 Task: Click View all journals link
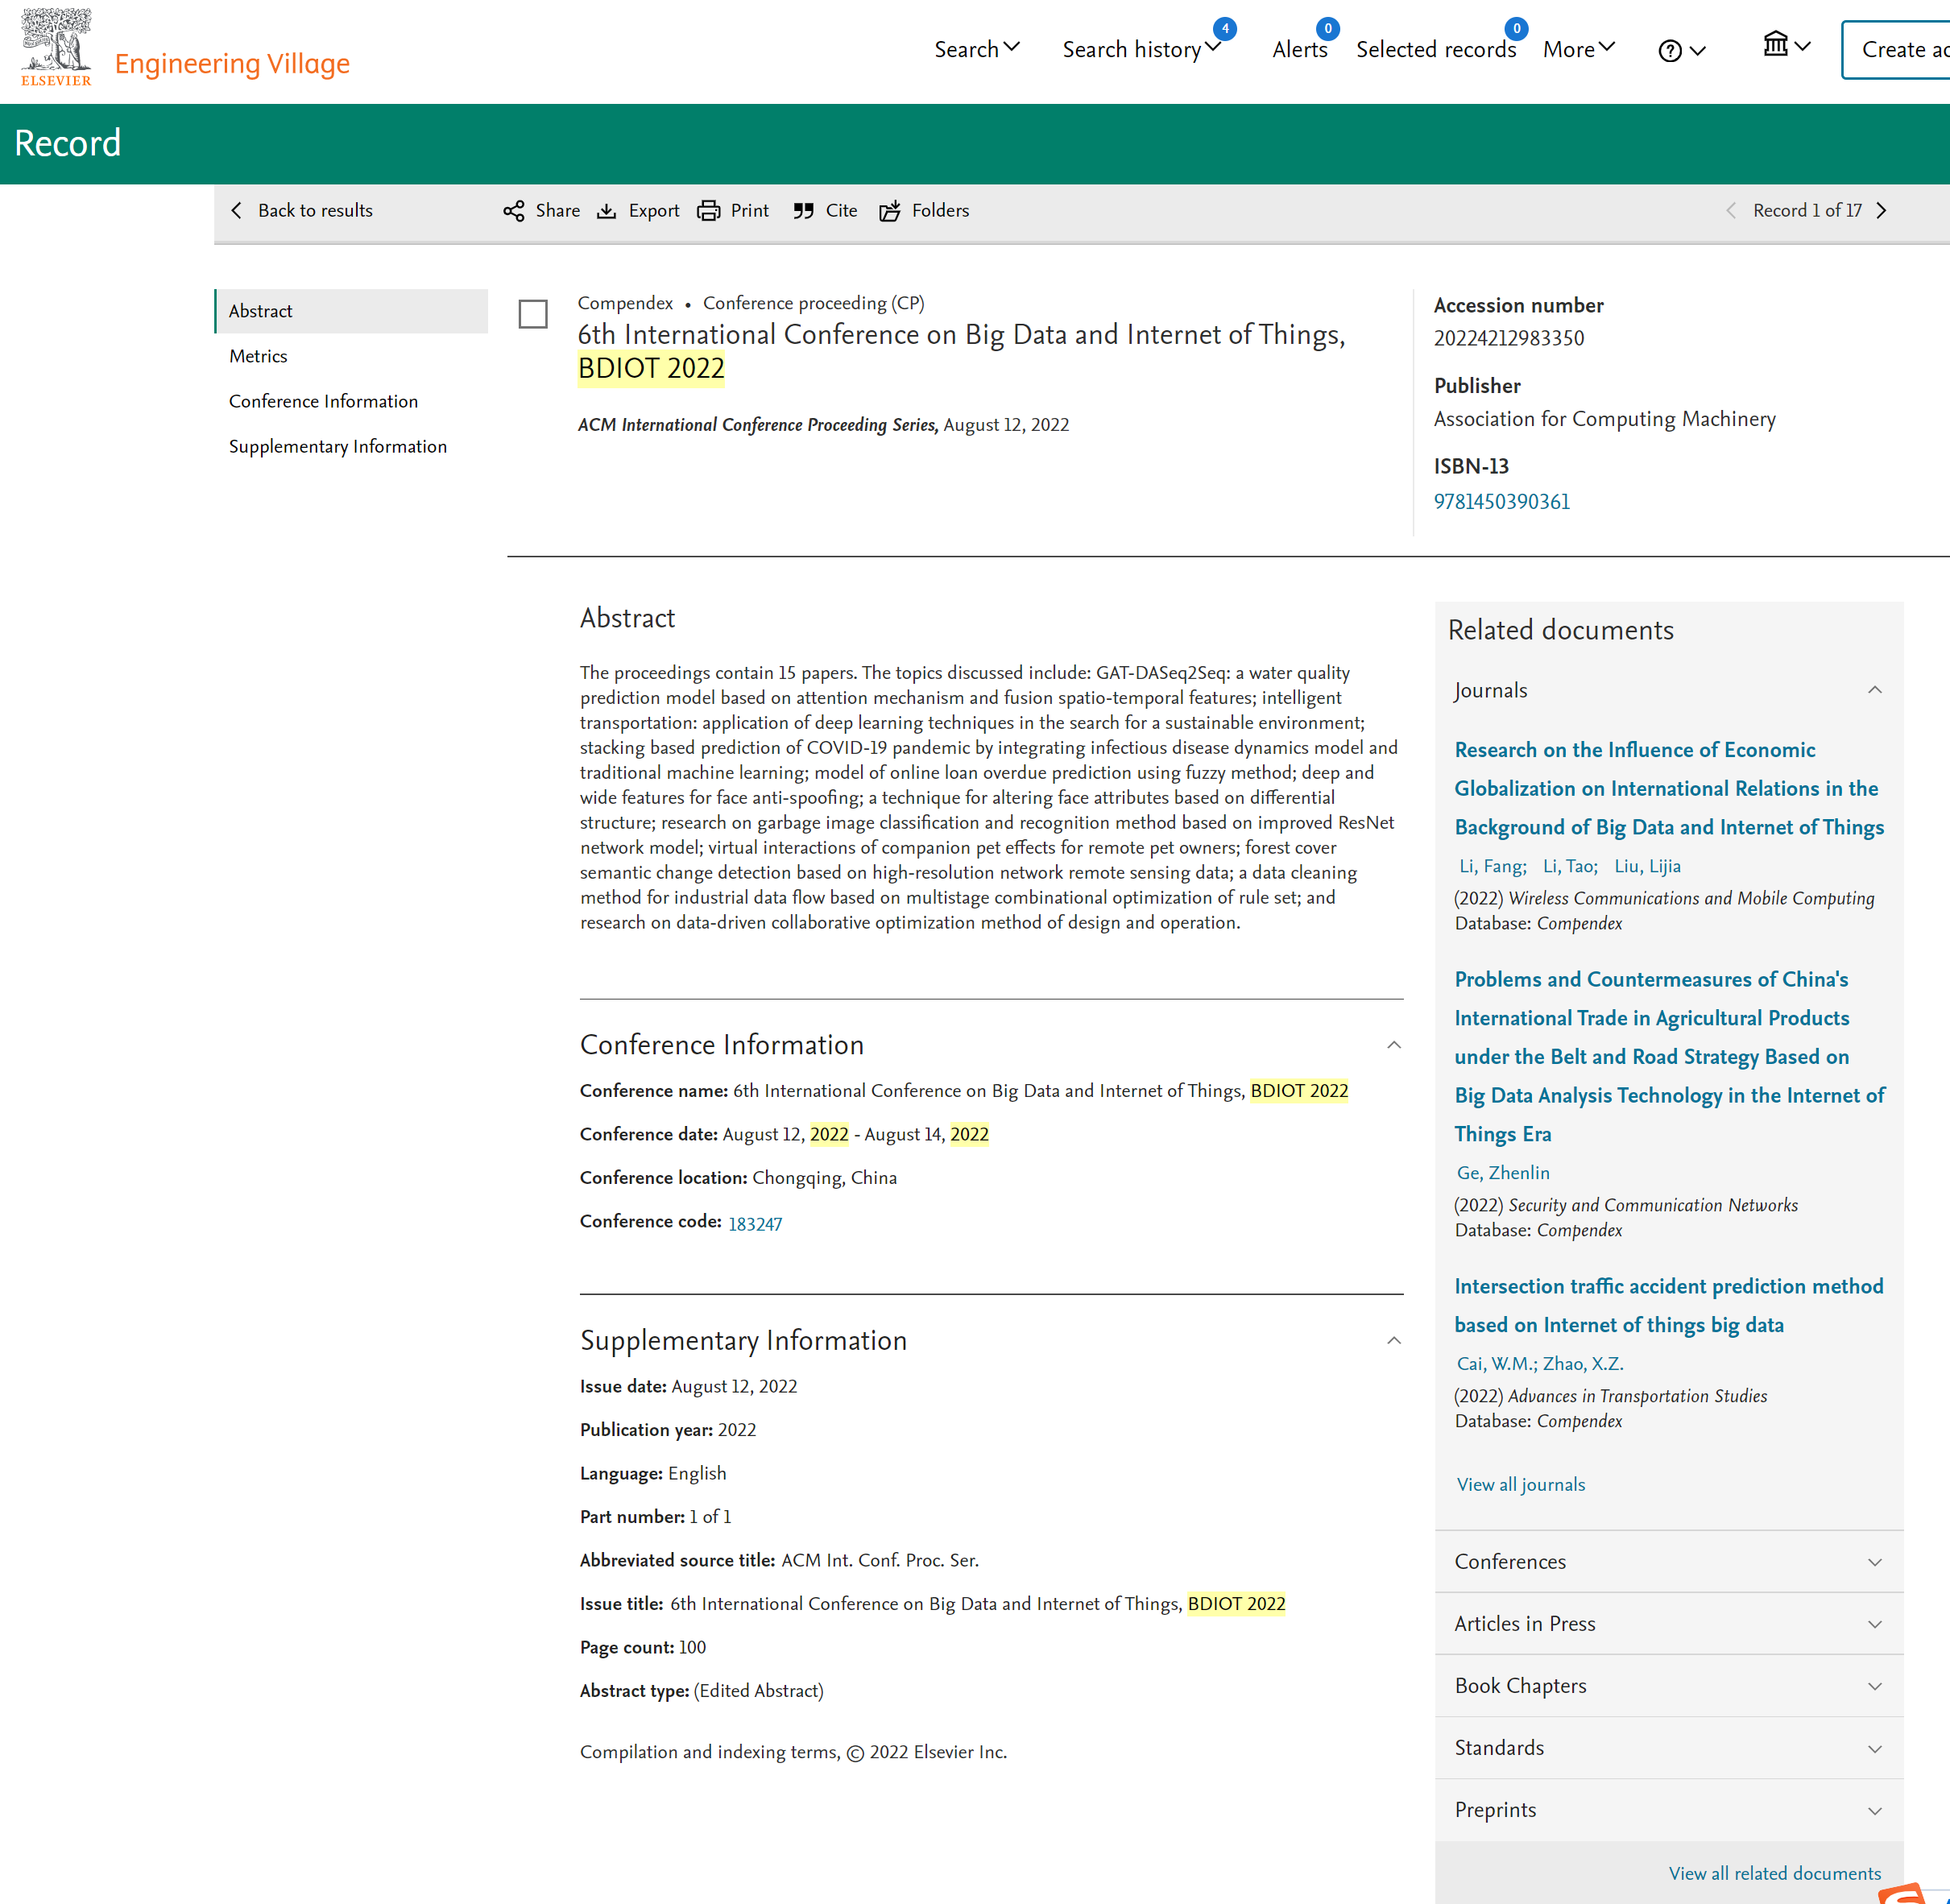tap(1520, 1485)
